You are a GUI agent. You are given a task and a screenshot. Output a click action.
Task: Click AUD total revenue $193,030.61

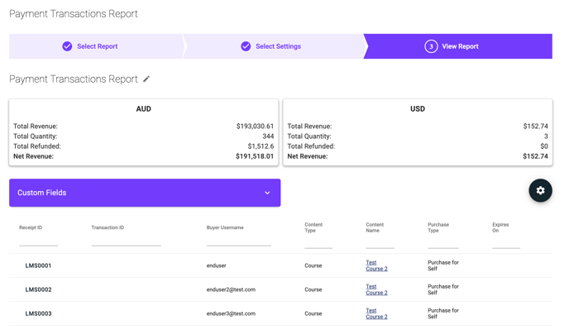[x=255, y=127]
